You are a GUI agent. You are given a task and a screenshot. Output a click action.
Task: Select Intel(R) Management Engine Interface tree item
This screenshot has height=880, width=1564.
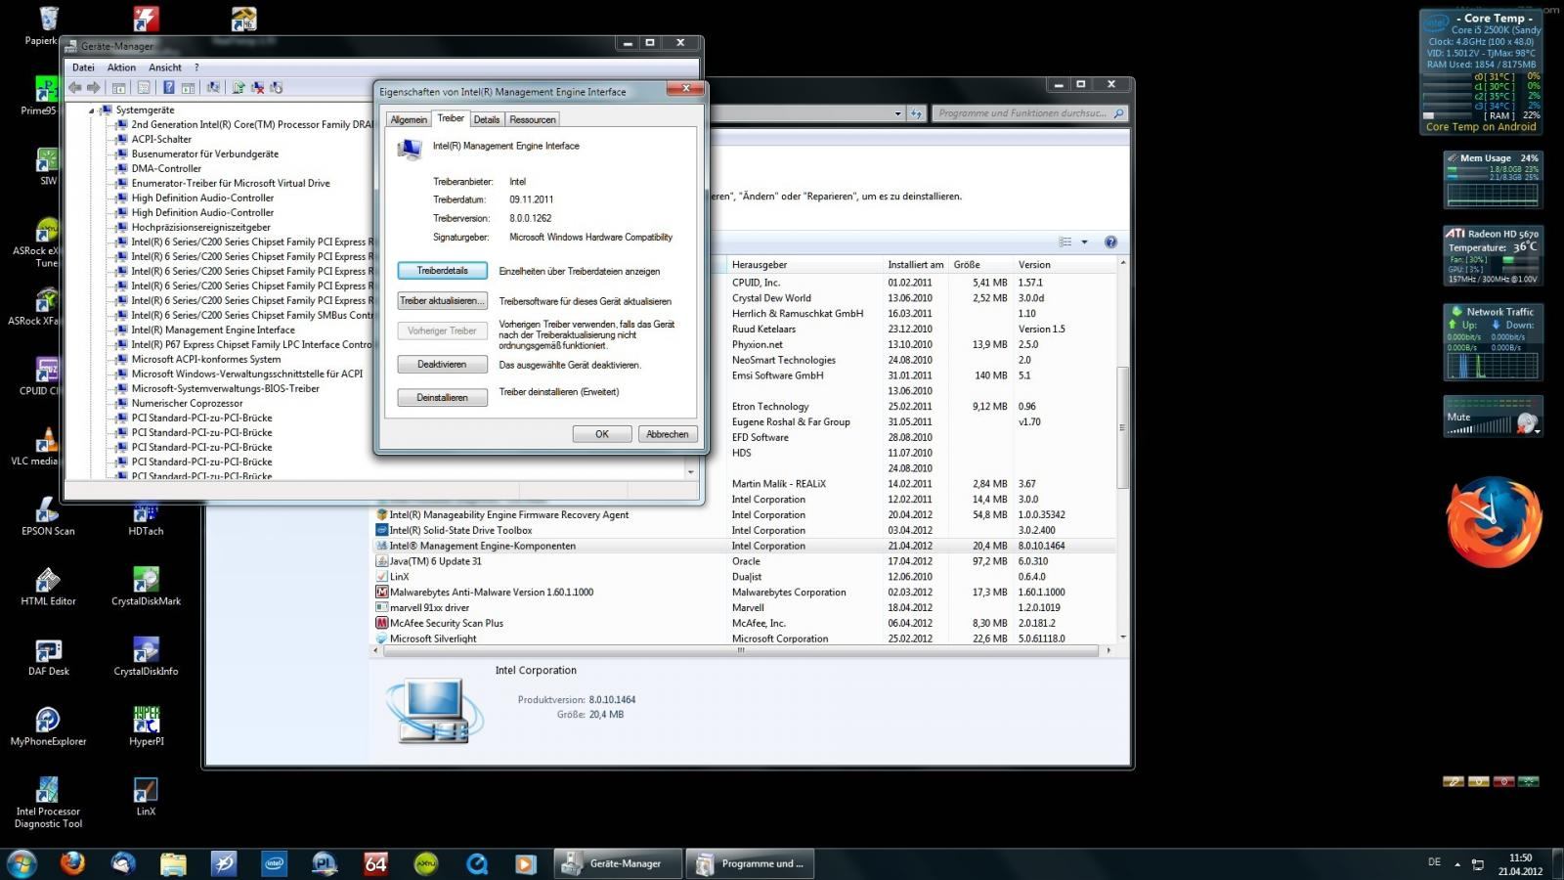coord(213,330)
